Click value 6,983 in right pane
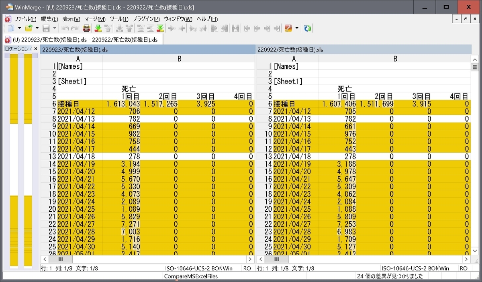This screenshot has height=282, width=482. (347, 232)
